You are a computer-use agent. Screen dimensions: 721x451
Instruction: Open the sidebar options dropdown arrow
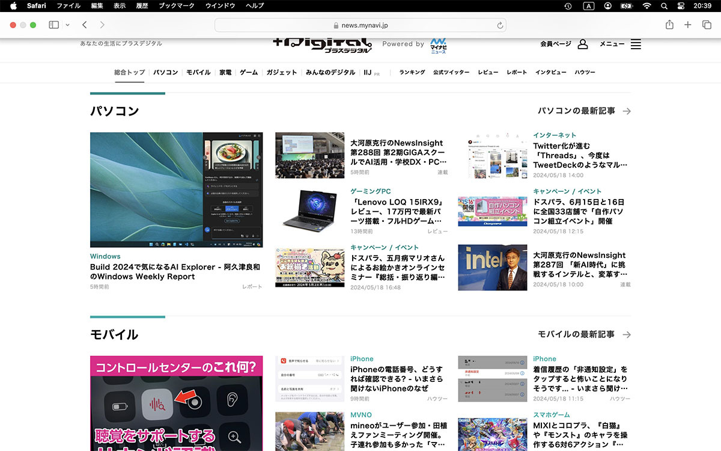(x=67, y=25)
